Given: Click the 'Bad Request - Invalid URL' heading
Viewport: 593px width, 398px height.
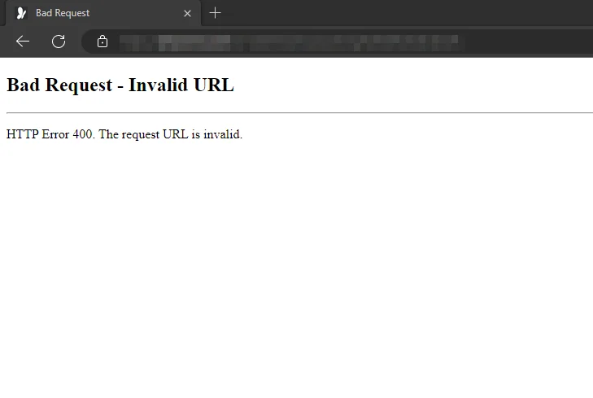Looking at the screenshot, I should (120, 85).
